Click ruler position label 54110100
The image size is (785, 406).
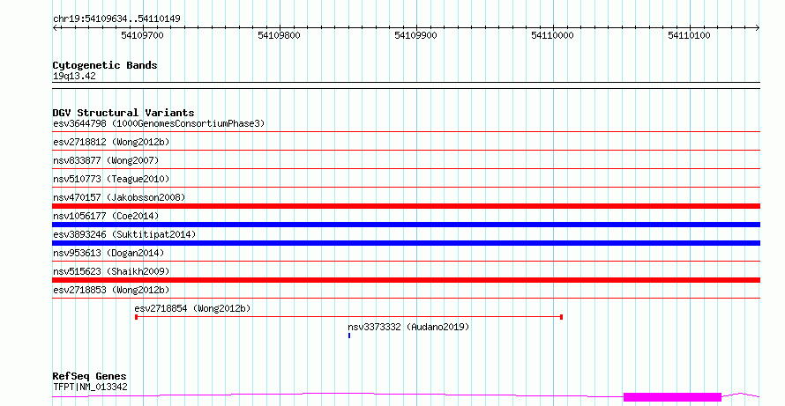coord(689,35)
